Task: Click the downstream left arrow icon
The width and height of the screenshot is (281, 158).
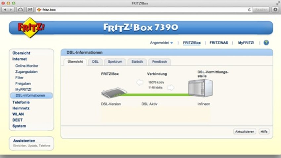Action: pos(140,82)
